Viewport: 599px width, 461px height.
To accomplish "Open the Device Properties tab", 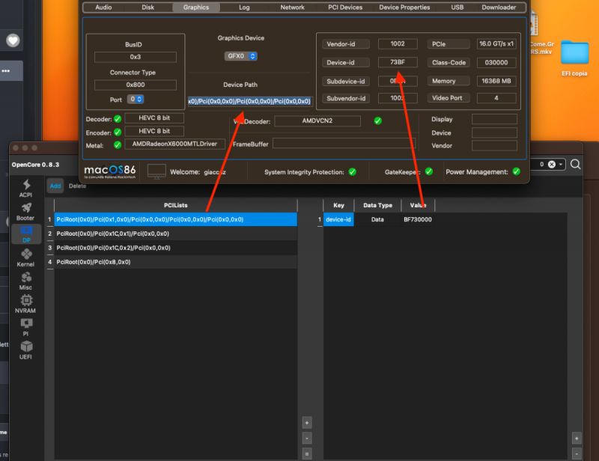I will pos(404,7).
